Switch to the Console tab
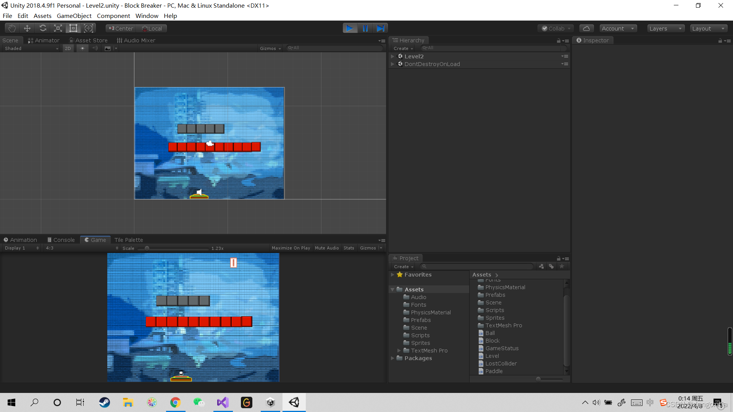The image size is (733, 412). click(x=61, y=240)
